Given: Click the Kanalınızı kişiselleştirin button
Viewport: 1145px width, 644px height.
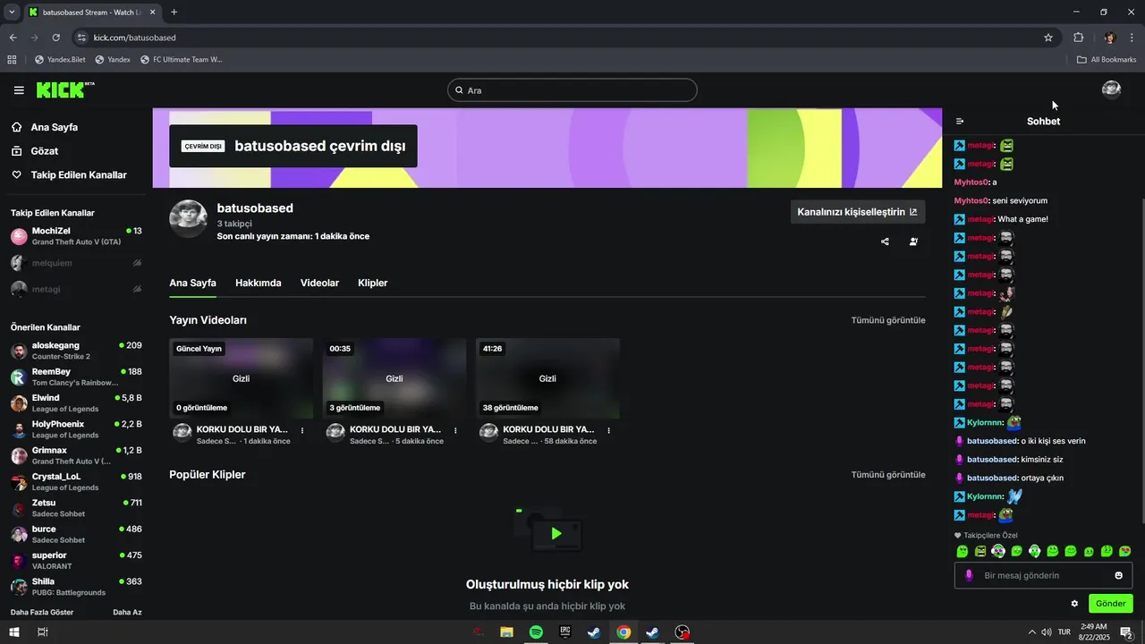Looking at the screenshot, I should [x=858, y=212].
